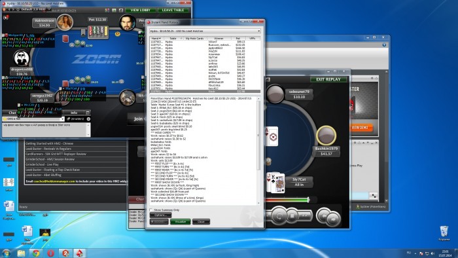Switch to the Info tab
The height and width of the screenshot is (258, 458).
[x=74, y=113]
